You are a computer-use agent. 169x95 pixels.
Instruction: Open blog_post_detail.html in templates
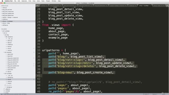pyautogui.click(x=13, y=62)
